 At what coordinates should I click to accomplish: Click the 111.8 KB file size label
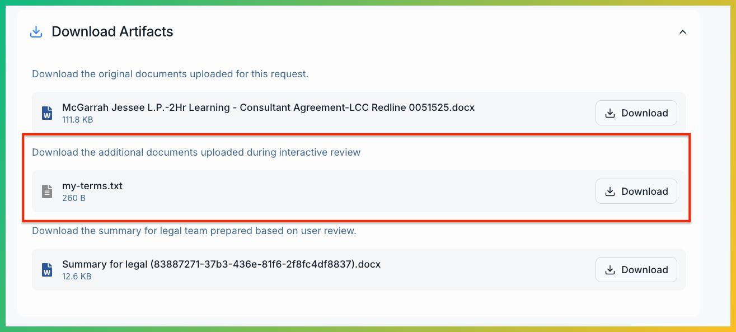tap(77, 120)
